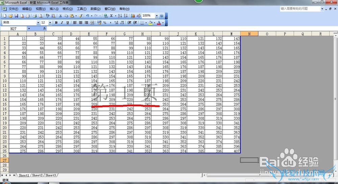Open the Chart Wizard icon
Screen dimensions: 338x184
pyautogui.click(x=133, y=16)
